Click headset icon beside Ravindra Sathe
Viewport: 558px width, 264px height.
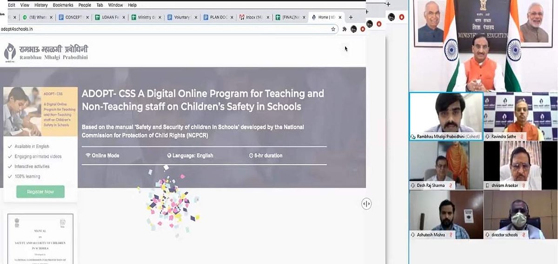click(x=487, y=137)
